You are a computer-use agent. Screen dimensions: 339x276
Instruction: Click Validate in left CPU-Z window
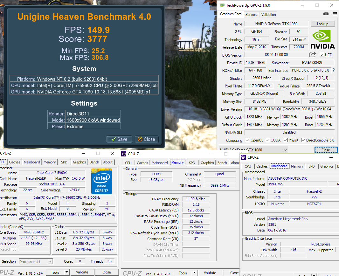point(82,272)
